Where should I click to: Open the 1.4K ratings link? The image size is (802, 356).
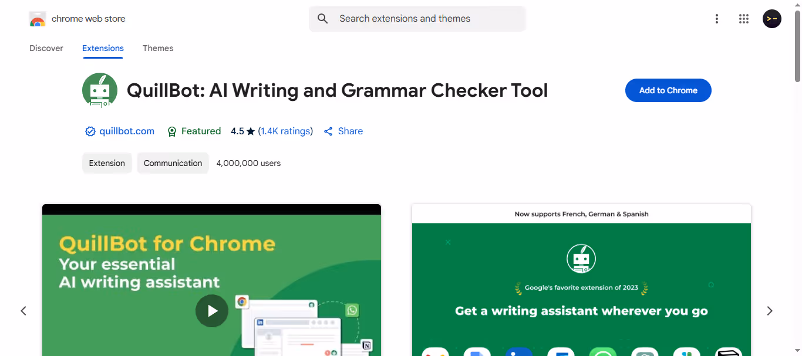coord(285,131)
